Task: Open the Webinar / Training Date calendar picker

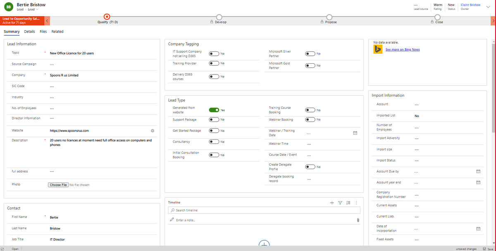Action: pyautogui.click(x=355, y=133)
